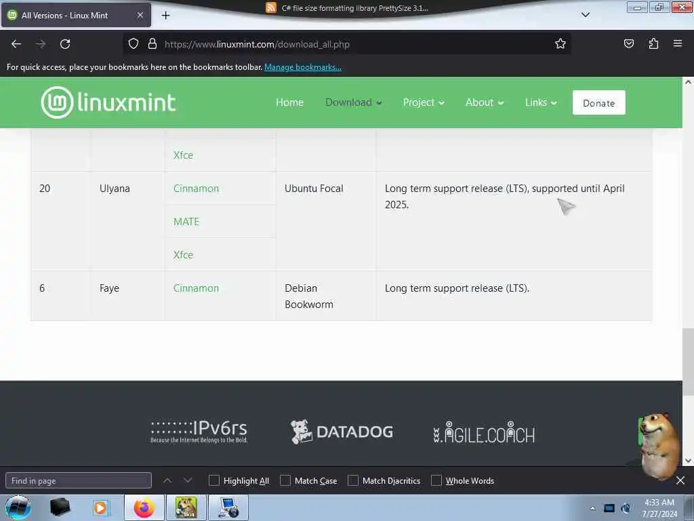Viewport: 694px width, 521px height.
Task: Reload the page with the refresh icon
Action: coord(65,44)
